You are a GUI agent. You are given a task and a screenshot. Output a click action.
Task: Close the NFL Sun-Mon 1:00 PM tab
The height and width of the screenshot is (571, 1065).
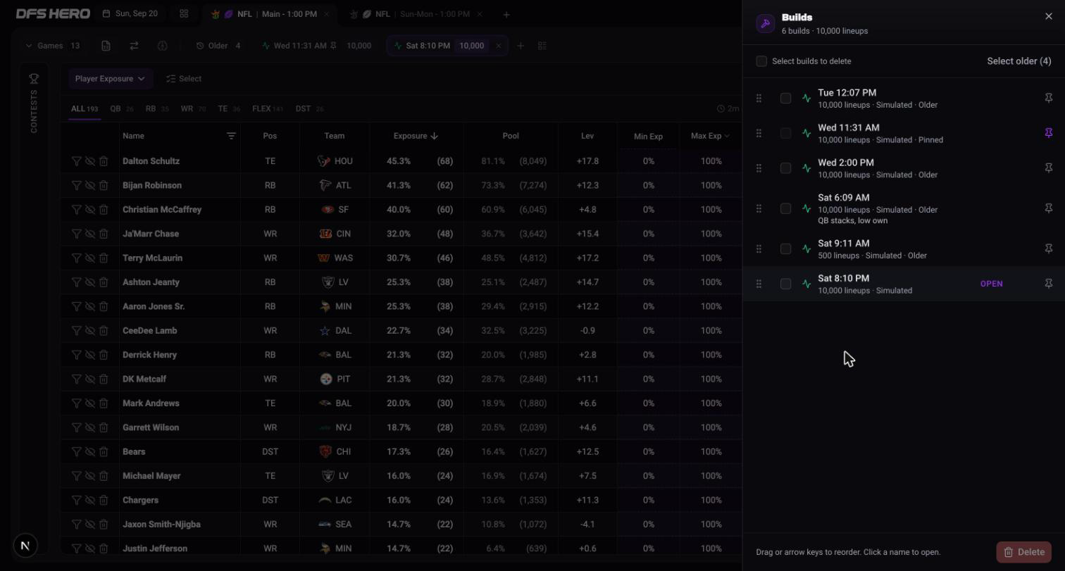480,14
